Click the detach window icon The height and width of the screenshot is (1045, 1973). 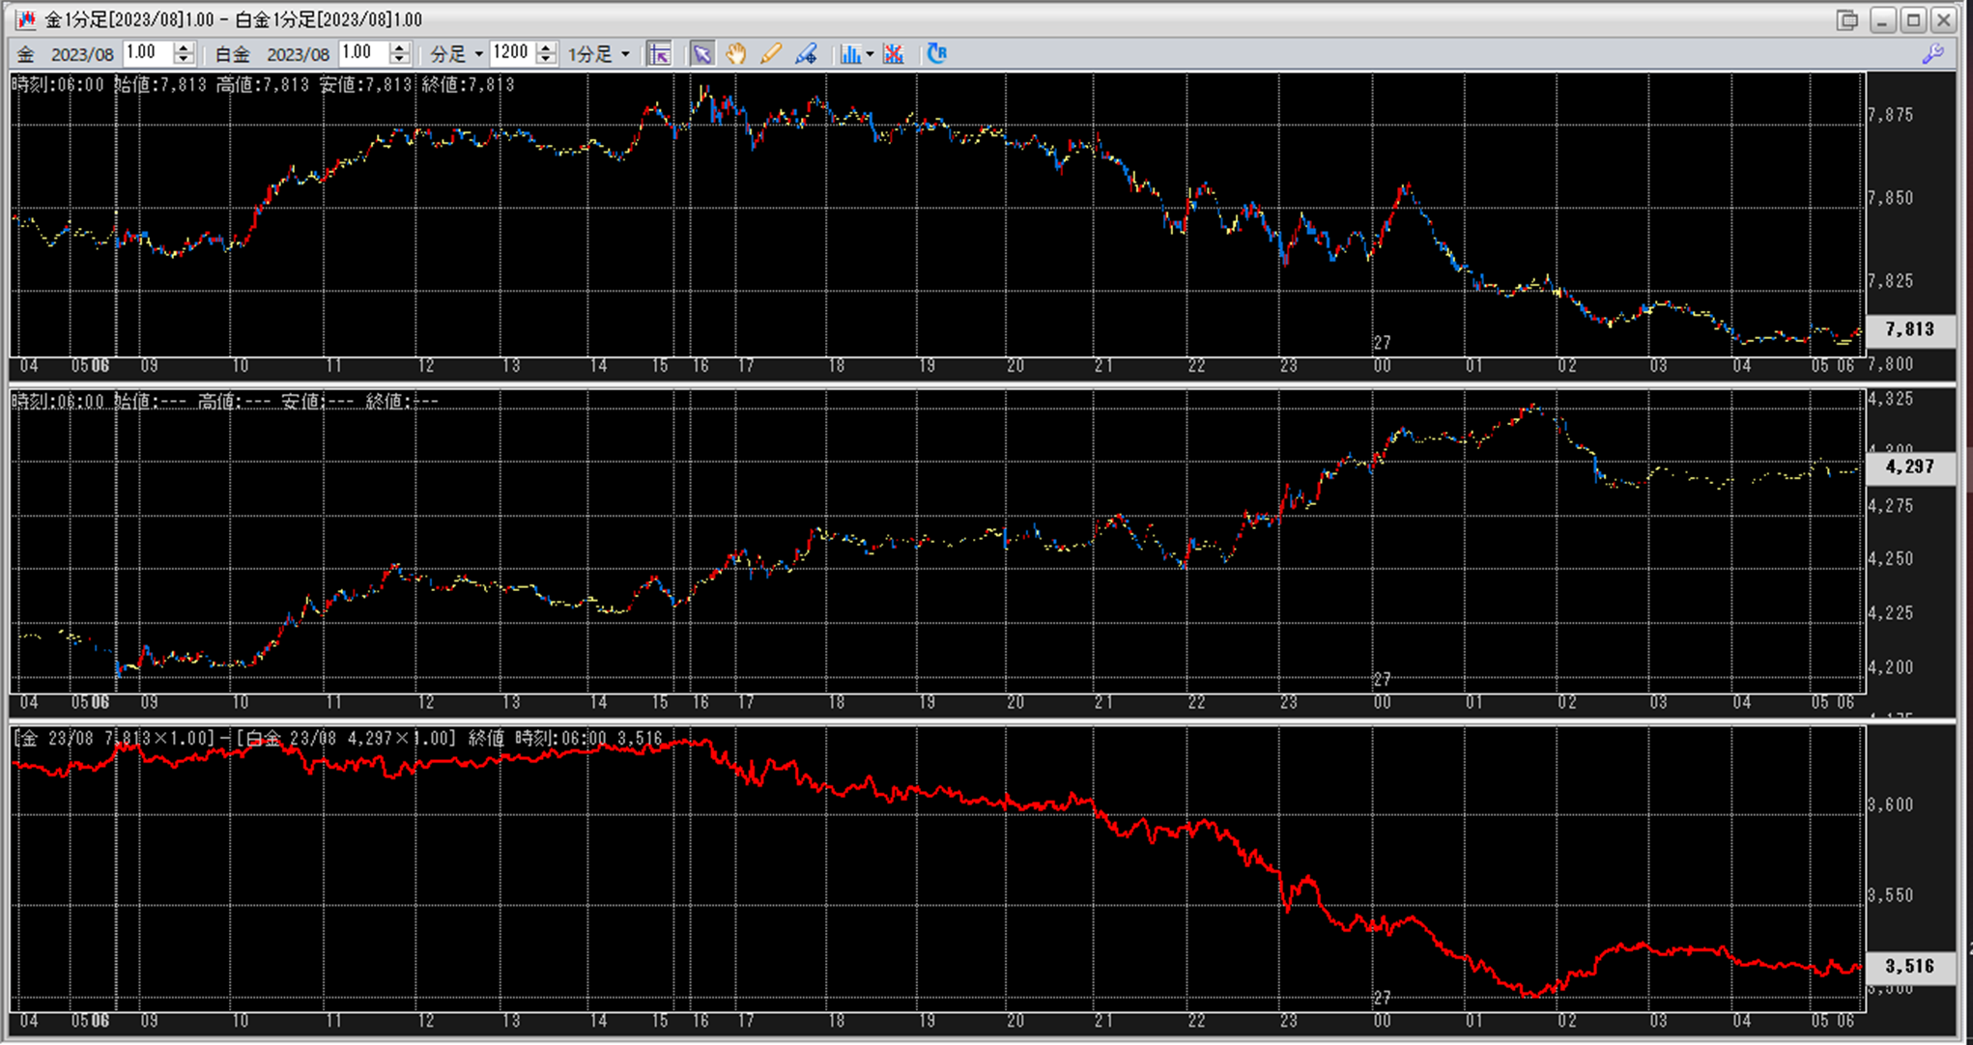click(1846, 19)
